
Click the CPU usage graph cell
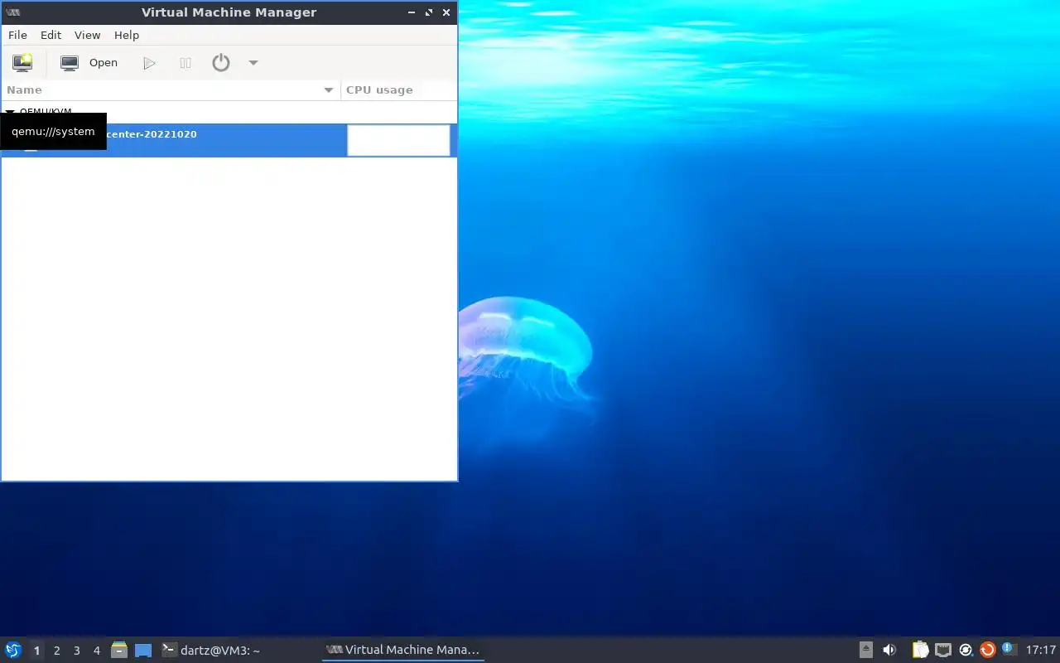tap(398, 140)
